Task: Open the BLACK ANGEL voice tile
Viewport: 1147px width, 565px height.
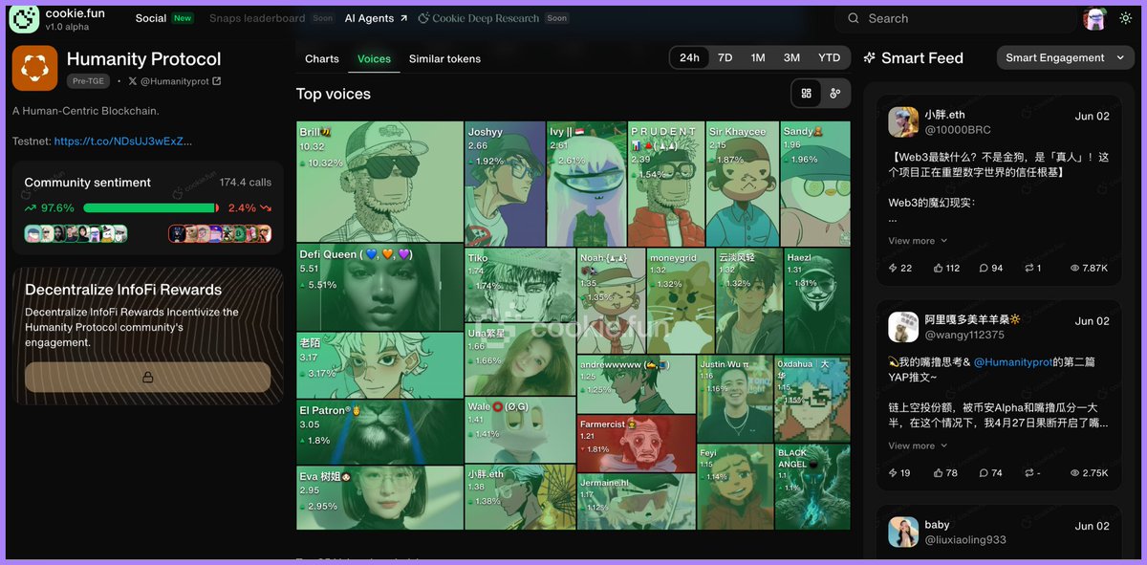Action: (812, 486)
